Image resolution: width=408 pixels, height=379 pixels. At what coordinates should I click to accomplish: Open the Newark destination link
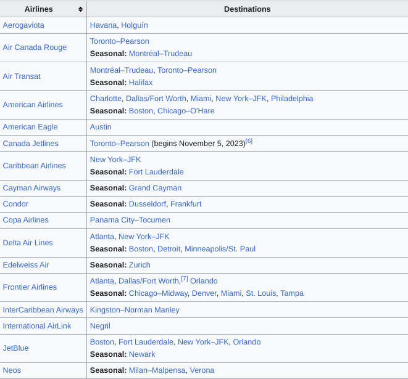tap(142, 354)
